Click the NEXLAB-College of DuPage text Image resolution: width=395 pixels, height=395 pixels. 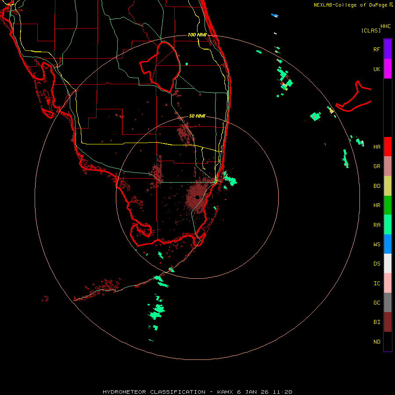coord(350,5)
